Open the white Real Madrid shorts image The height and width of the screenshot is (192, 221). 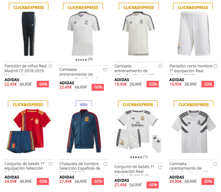click(x=194, y=34)
